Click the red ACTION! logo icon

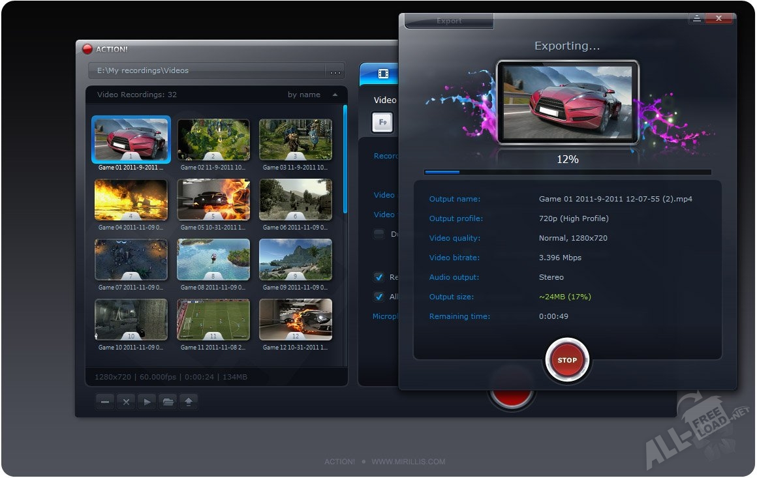coord(87,49)
